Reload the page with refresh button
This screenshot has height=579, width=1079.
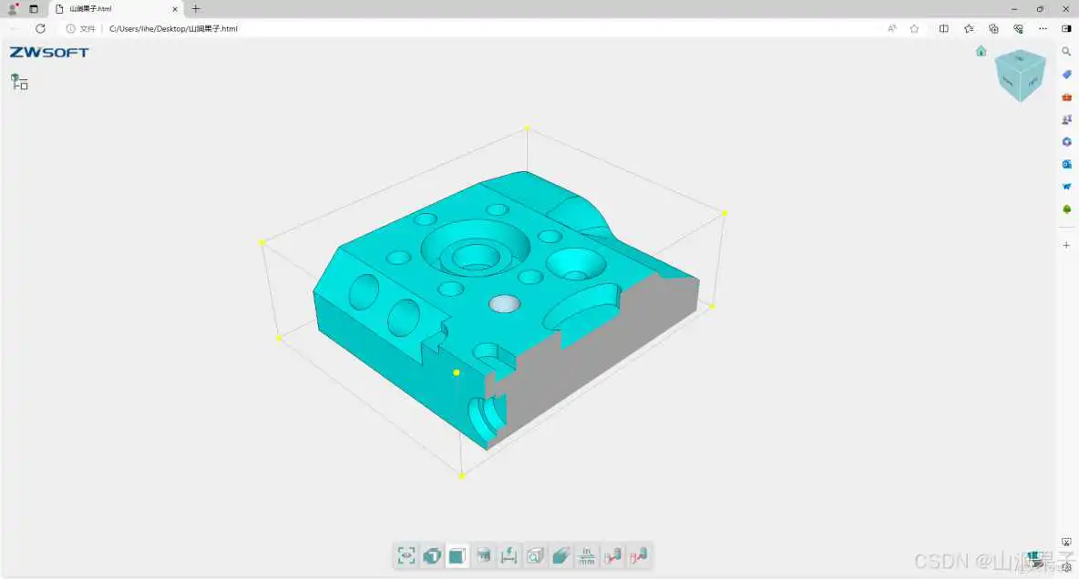[41, 29]
